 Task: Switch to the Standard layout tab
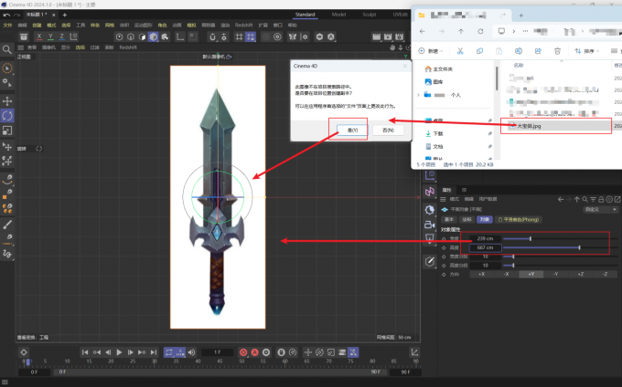click(305, 15)
